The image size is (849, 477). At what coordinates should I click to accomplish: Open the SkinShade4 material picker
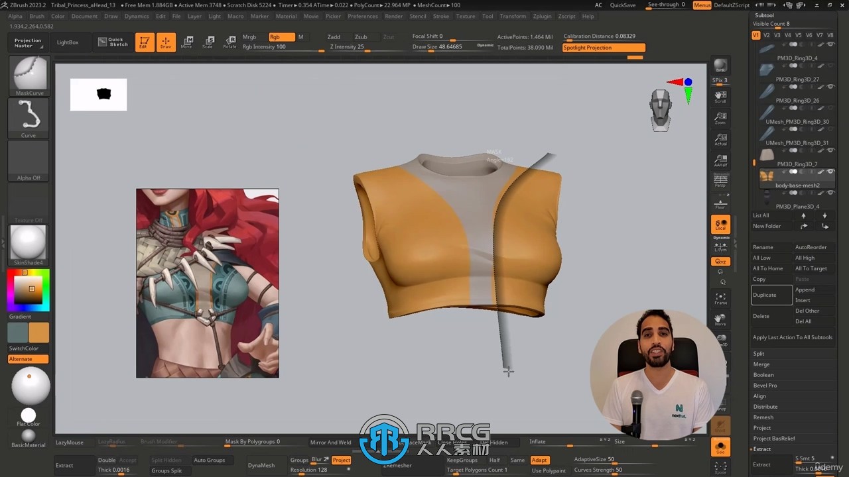coord(29,245)
